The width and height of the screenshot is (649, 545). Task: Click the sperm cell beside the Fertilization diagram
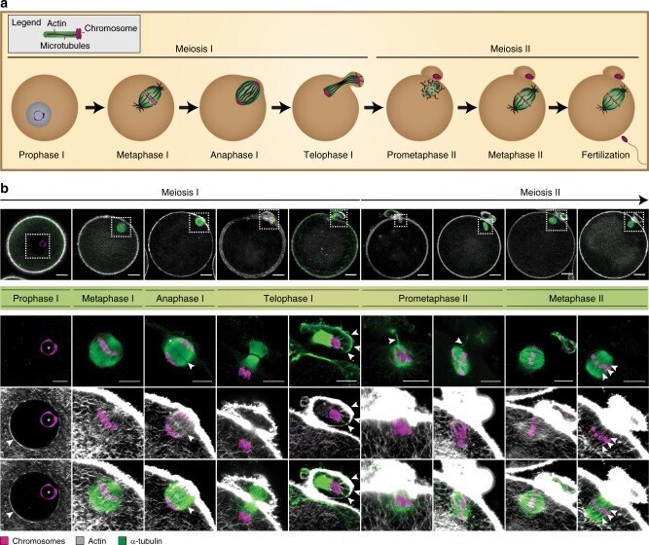point(634,150)
